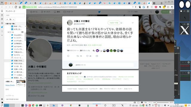Click the reply tweet input box
191x107 pixels.
[104, 65]
